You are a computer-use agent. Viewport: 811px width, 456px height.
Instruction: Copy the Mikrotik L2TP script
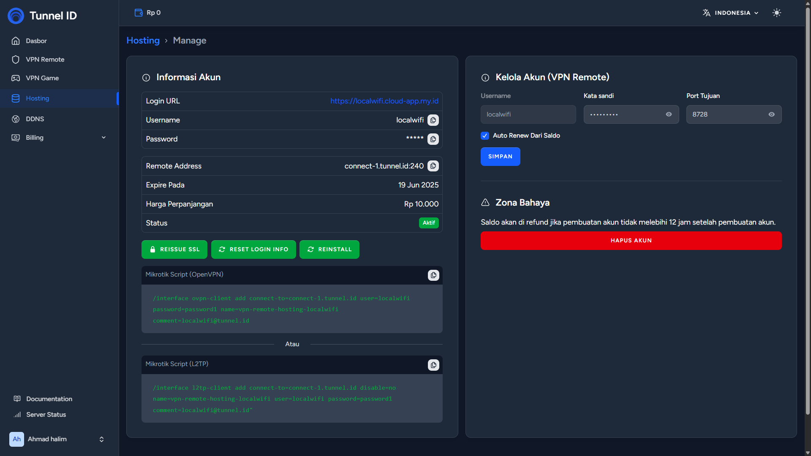[433, 365]
